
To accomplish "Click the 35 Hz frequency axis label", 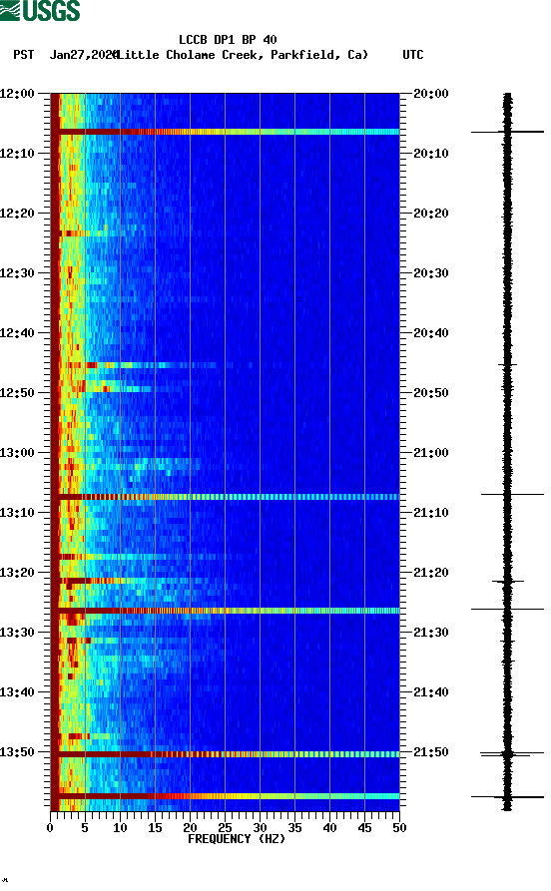I will 294,828.
